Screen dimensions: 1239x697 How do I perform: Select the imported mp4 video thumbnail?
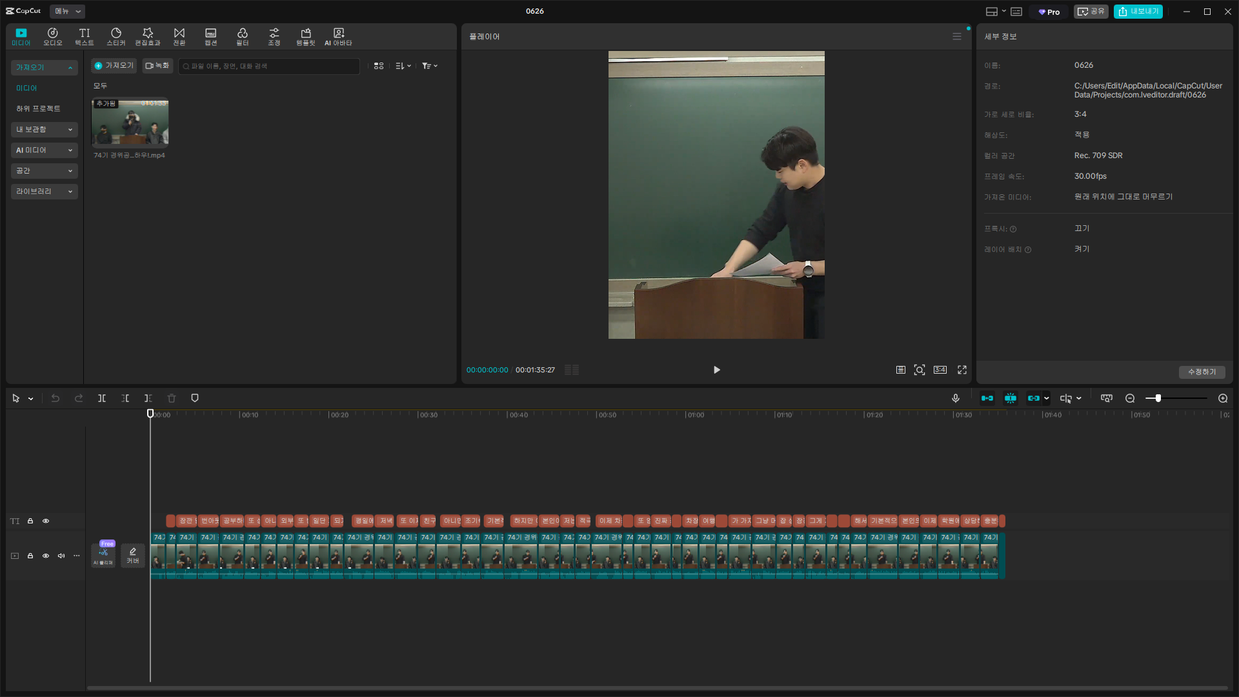point(130,123)
